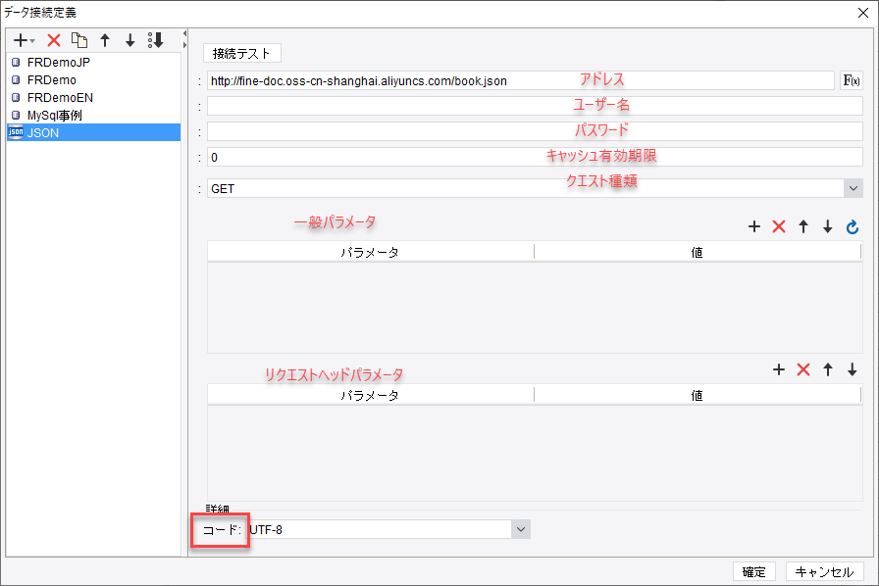Refresh the 一般パラメータ list with the refresh icon
Screen dimensions: 879x586
(852, 226)
